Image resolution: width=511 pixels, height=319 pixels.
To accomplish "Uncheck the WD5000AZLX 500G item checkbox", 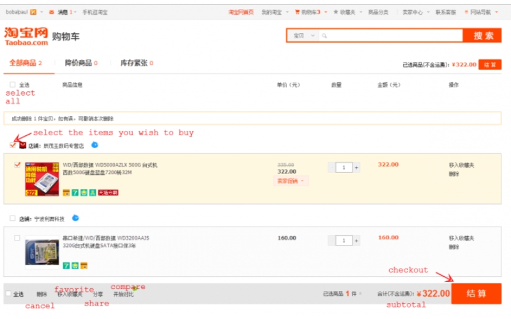I will tap(17, 165).
